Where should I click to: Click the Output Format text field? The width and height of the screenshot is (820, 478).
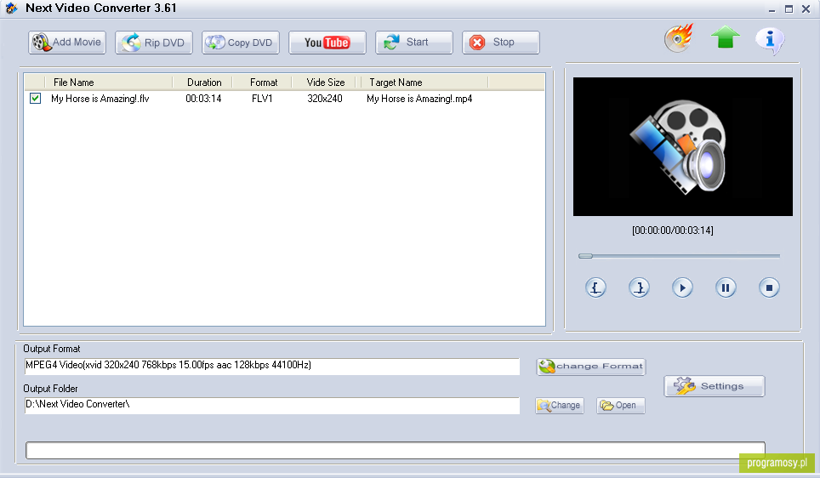point(272,366)
